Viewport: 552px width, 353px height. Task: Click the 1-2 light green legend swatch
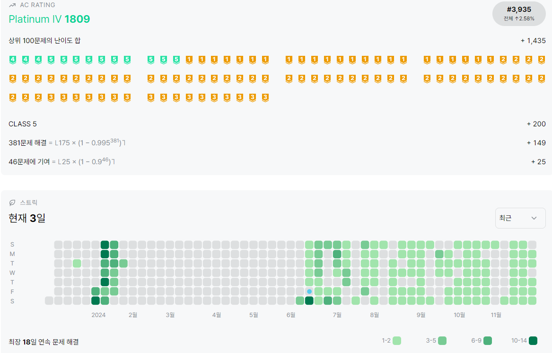click(x=397, y=341)
